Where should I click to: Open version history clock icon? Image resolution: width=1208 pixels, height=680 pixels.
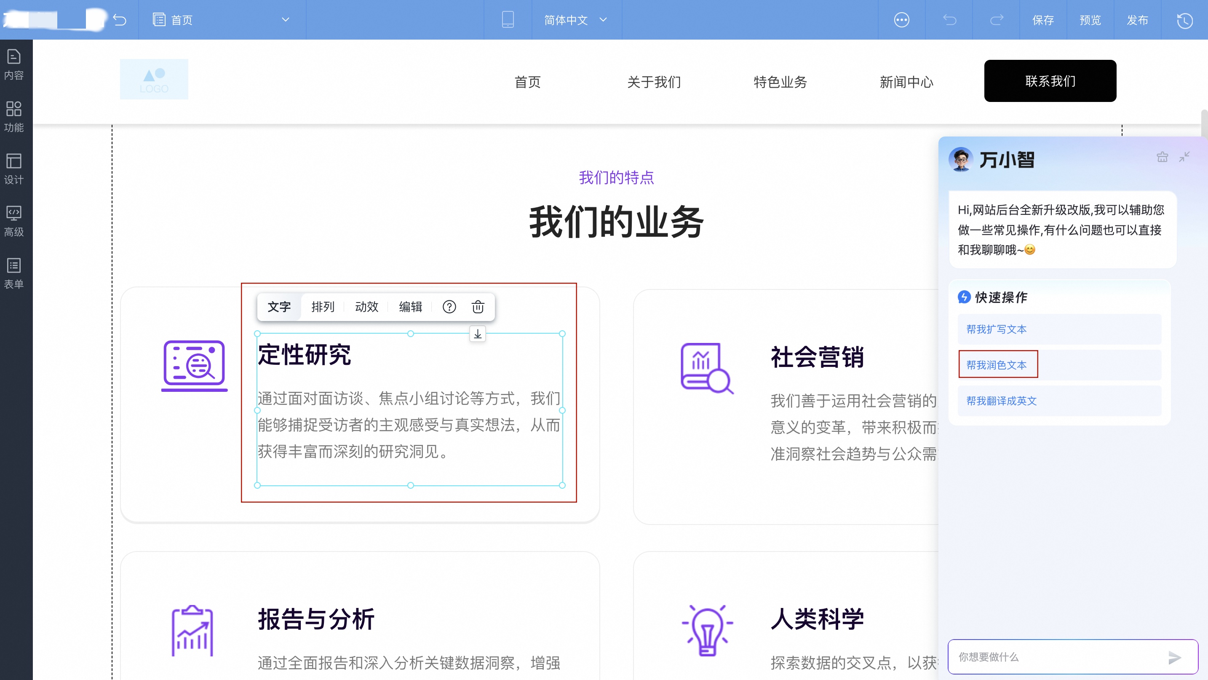(1184, 20)
